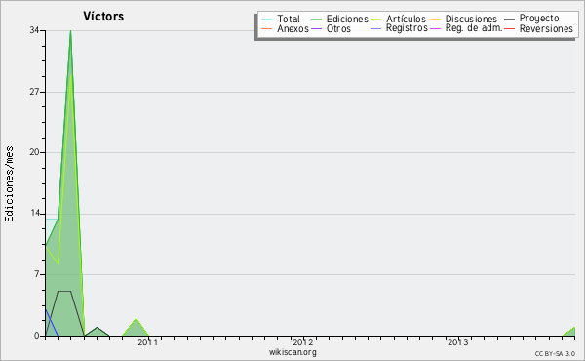Click the blue Registros line near the origin
The image size is (585, 361).
[x=51, y=322]
